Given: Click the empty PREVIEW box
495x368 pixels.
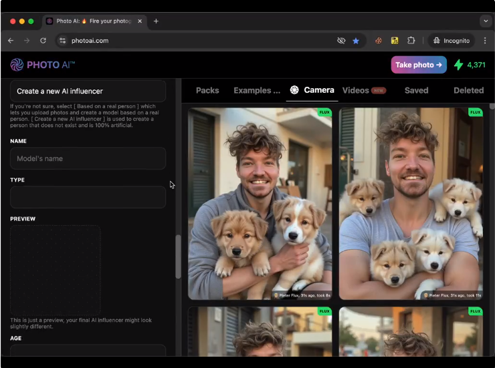Looking at the screenshot, I should click(56, 270).
